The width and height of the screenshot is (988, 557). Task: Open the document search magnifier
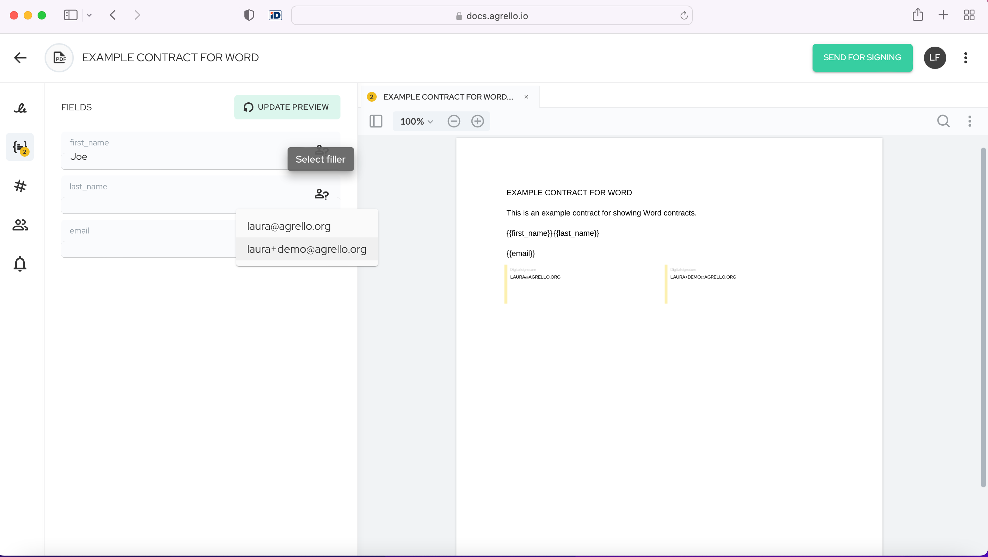(943, 121)
